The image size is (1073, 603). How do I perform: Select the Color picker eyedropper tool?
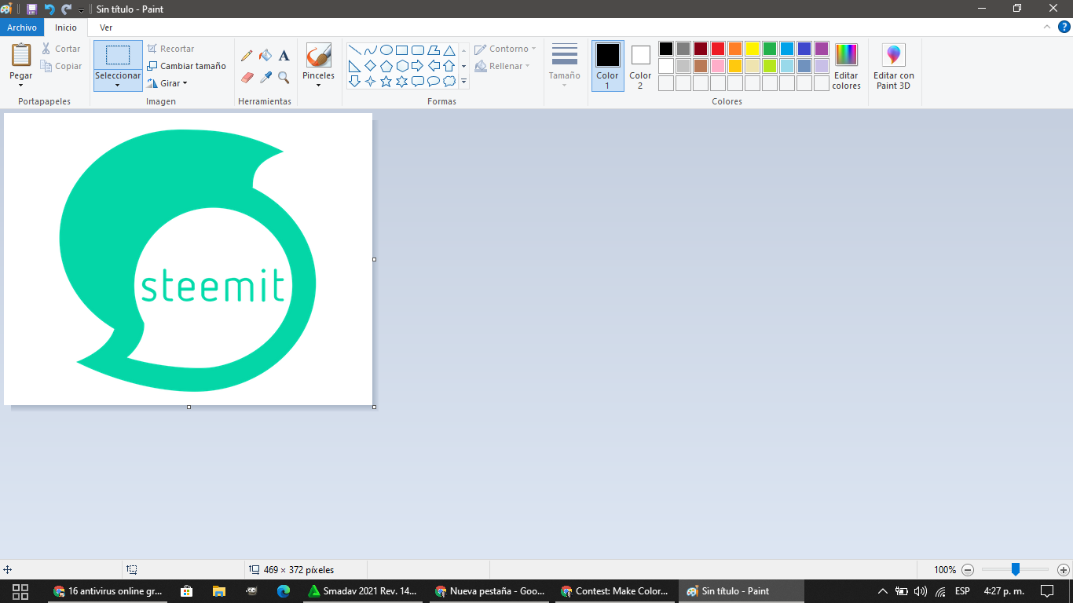click(x=266, y=78)
